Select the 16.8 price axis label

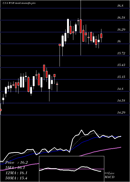(120, 6)
